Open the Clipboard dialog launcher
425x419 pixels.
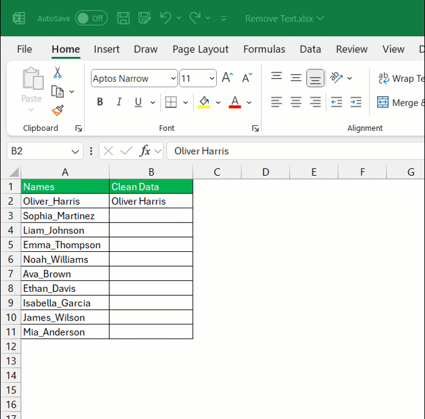pos(79,128)
